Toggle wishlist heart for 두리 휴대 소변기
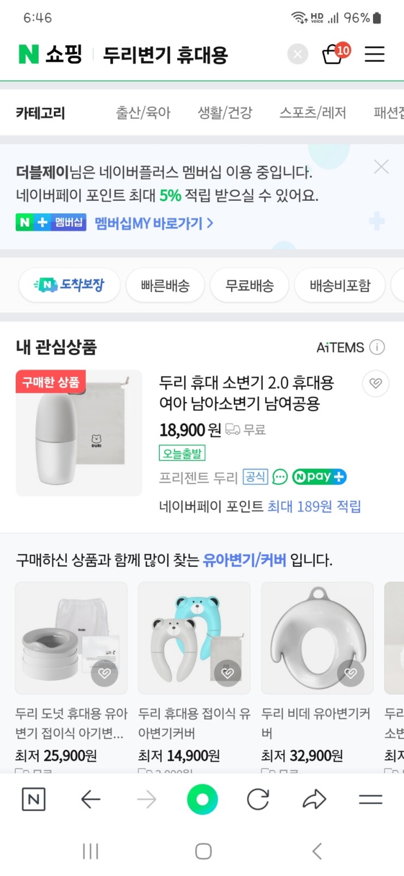This screenshot has width=404, height=876. (375, 383)
